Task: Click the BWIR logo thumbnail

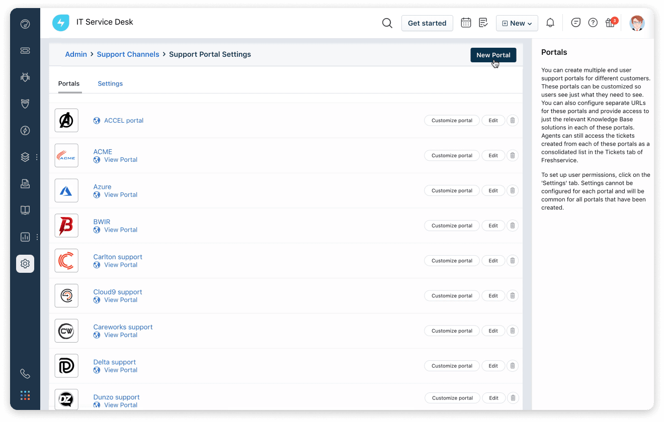Action: 66,226
